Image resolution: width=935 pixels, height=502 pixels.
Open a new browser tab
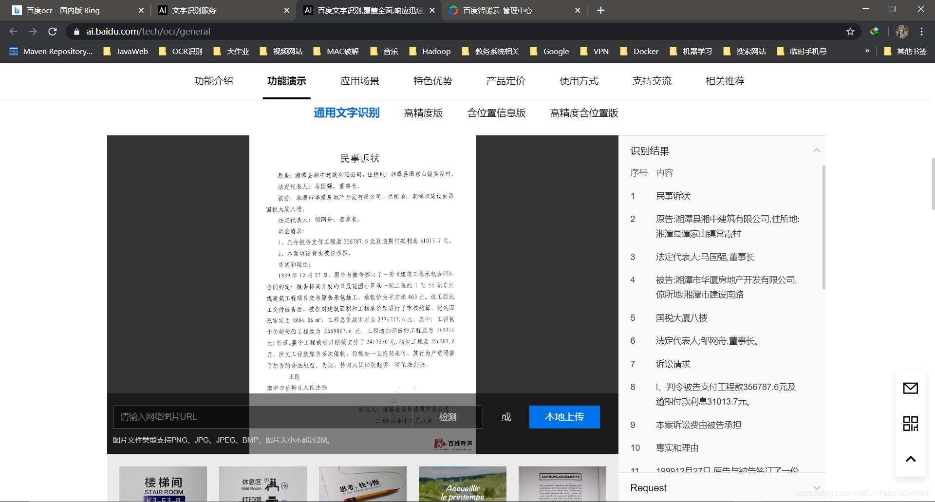[600, 10]
